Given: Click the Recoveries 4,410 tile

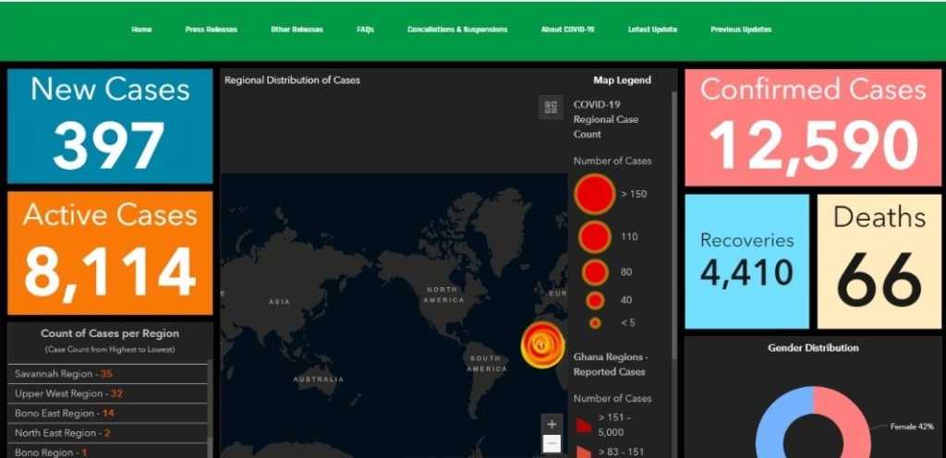Looking at the screenshot, I should [x=746, y=261].
